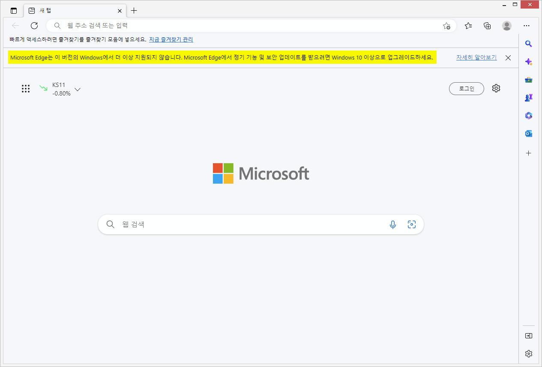This screenshot has height=367, width=542.
Task: Click the 로그인 button
Action: point(467,89)
